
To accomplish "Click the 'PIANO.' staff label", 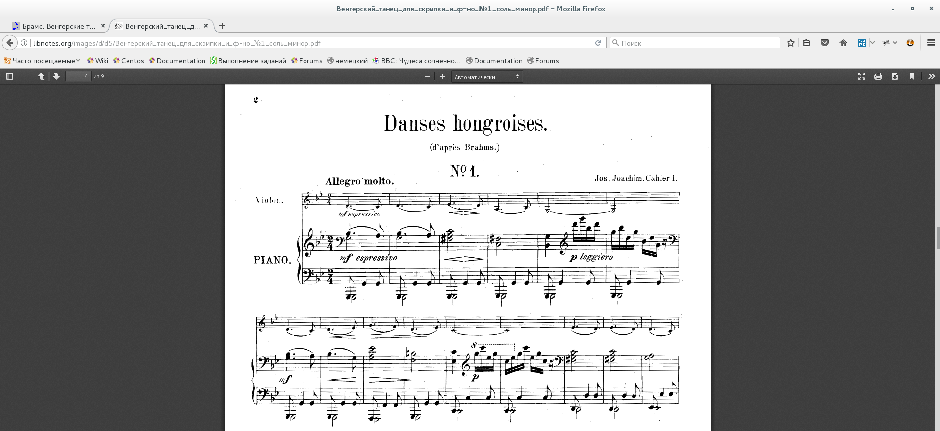I will pyautogui.click(x=273, y=260).
